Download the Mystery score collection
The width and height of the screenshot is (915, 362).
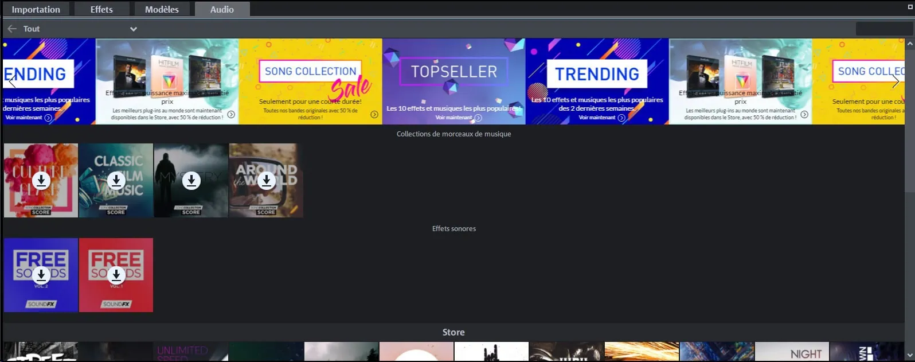click(191, 181)
